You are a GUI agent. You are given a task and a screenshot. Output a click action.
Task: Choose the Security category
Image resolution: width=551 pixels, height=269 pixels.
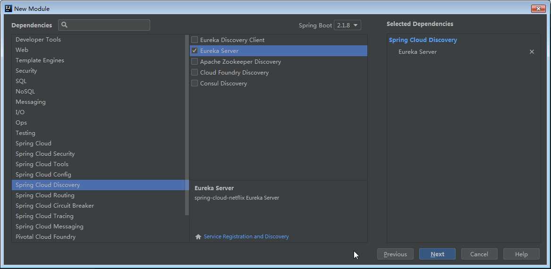98,71
